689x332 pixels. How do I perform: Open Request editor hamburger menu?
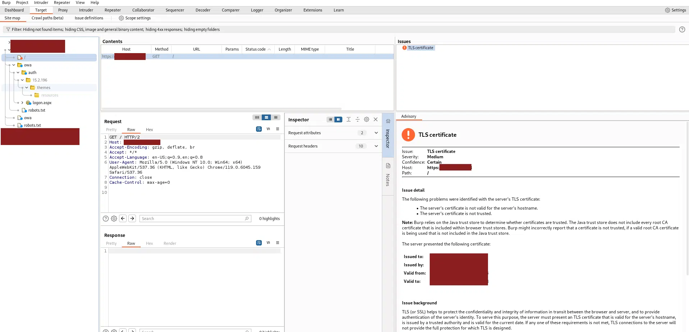[278, 129]
